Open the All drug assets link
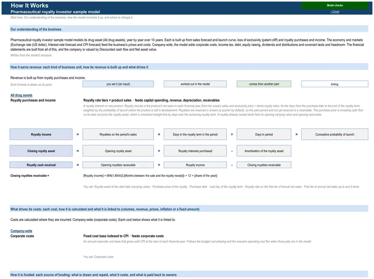The image size is (374, 279). 22,95
